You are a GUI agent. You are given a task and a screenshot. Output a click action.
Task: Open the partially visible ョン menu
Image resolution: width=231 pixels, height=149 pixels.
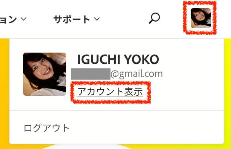coord(13,19)
